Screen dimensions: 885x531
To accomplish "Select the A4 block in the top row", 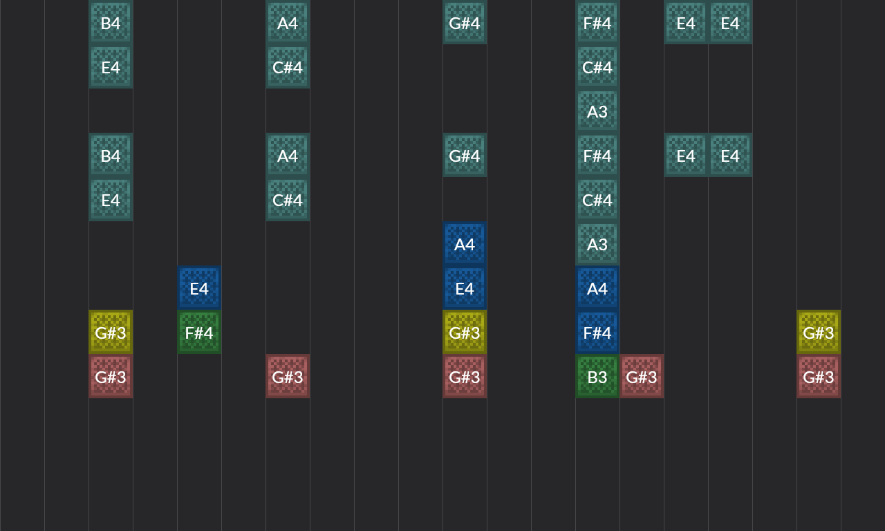I will (x=288, y=23).
